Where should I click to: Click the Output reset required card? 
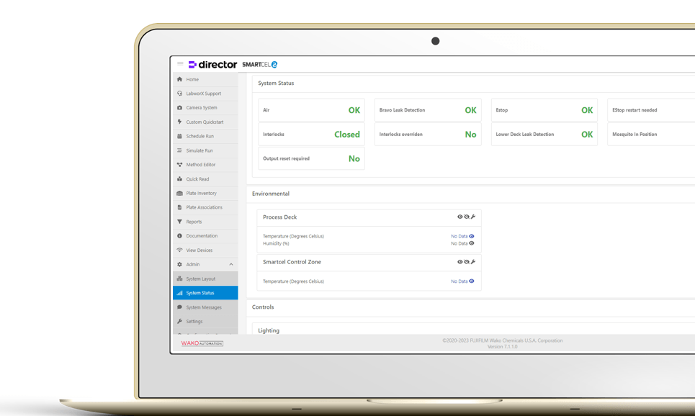312,158
